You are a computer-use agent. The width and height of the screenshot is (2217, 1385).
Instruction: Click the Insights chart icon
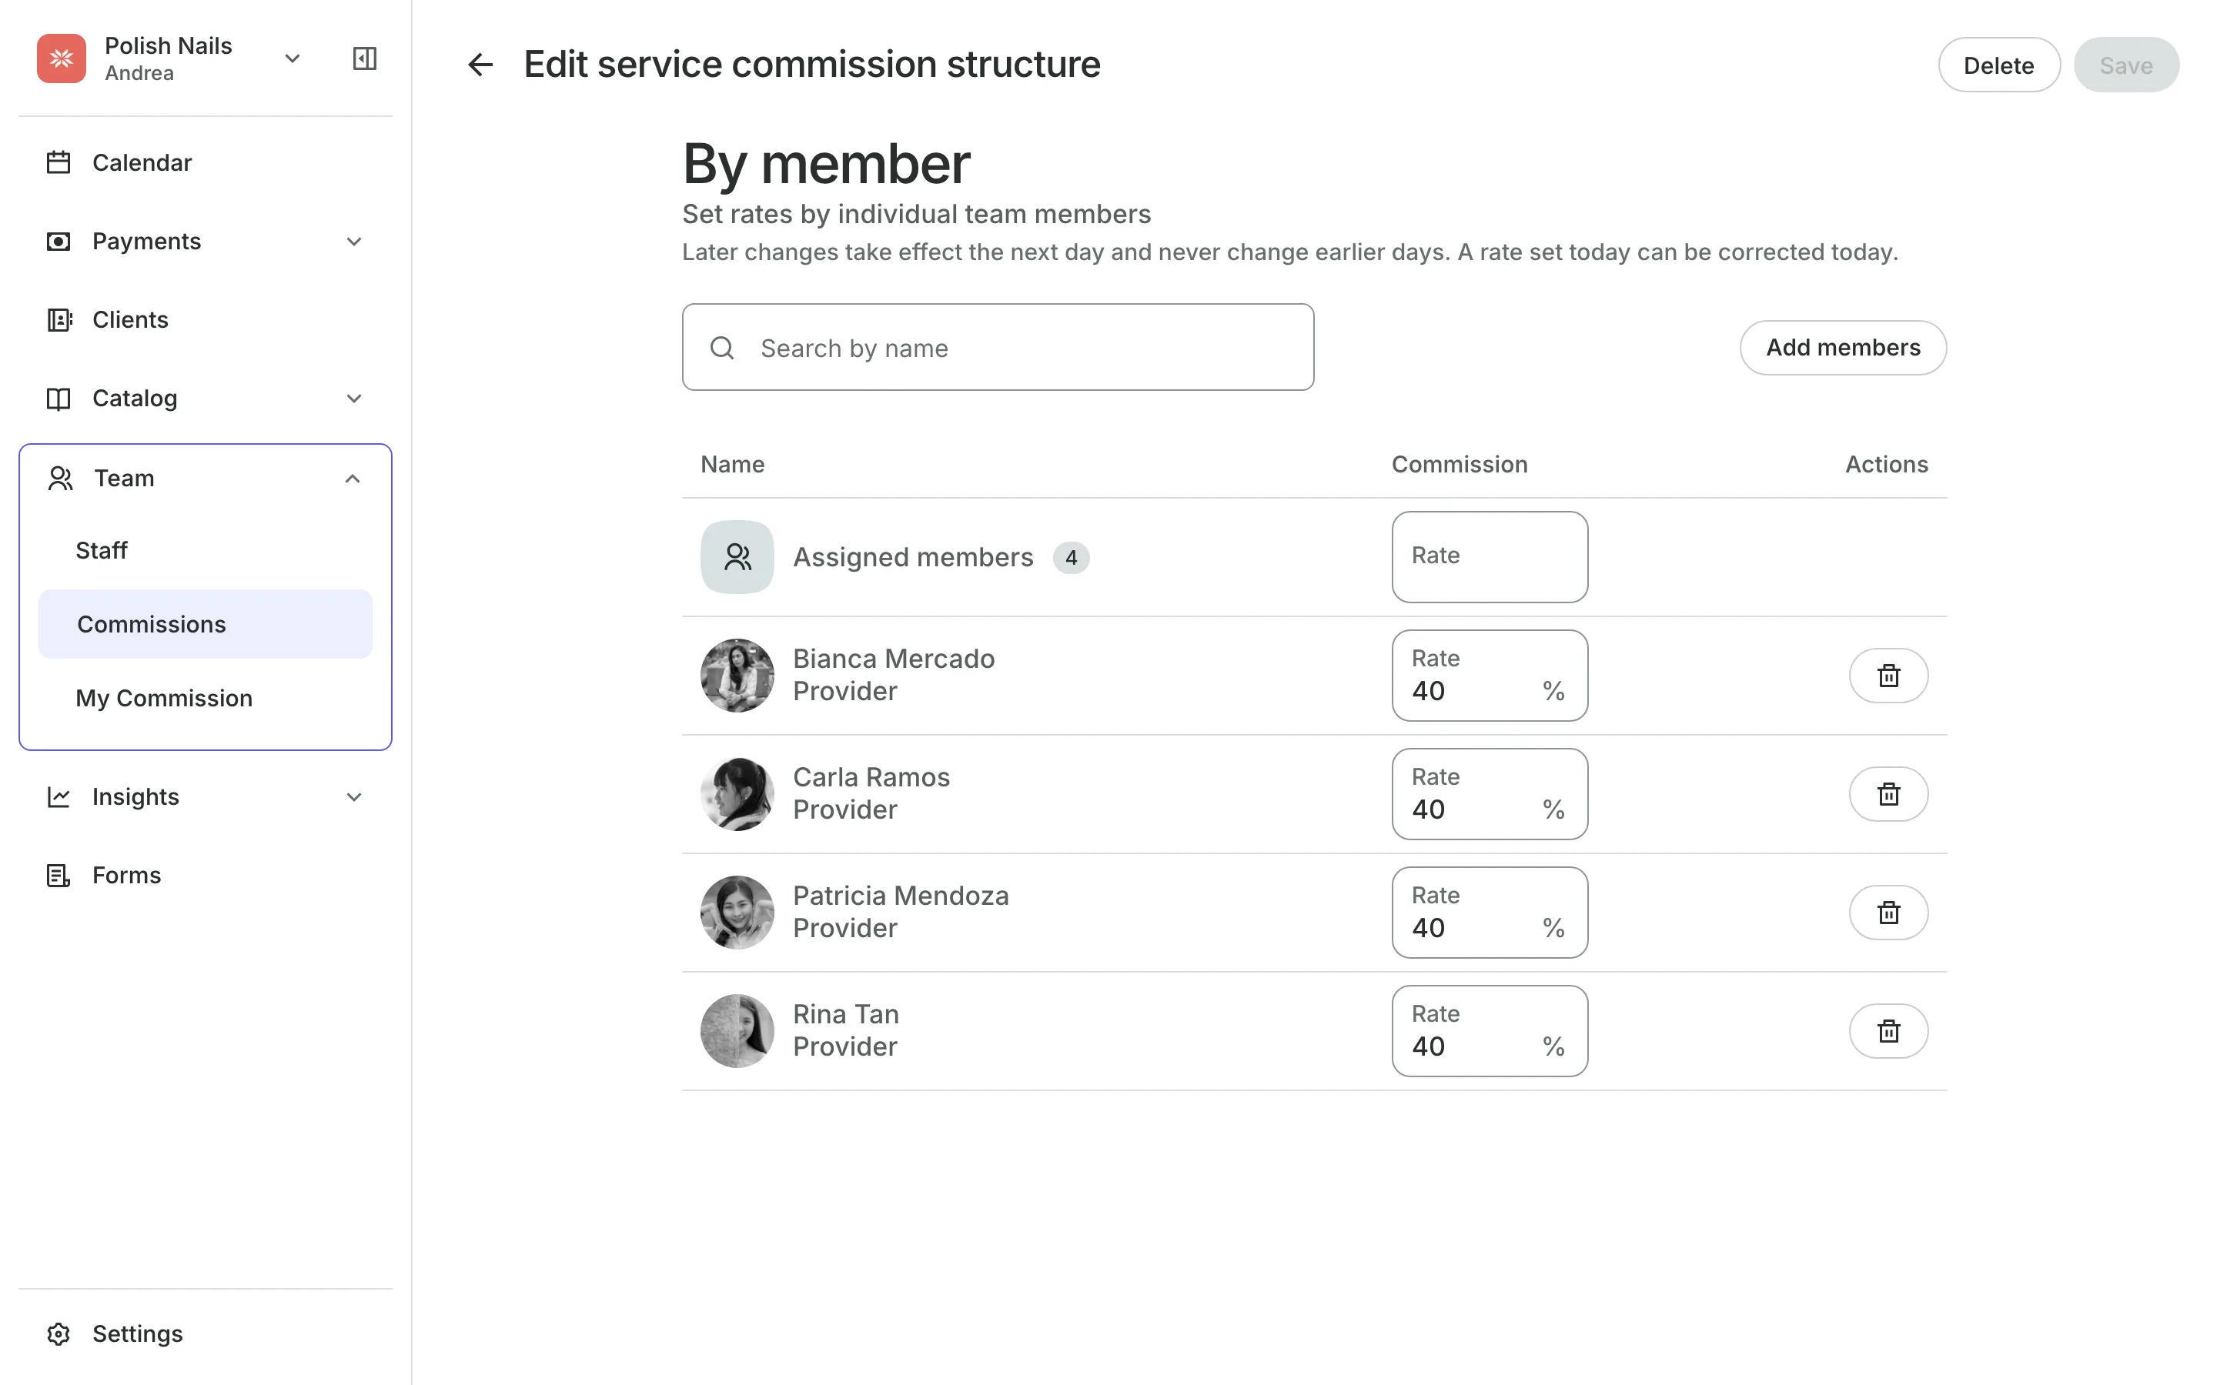pos(59,797)
